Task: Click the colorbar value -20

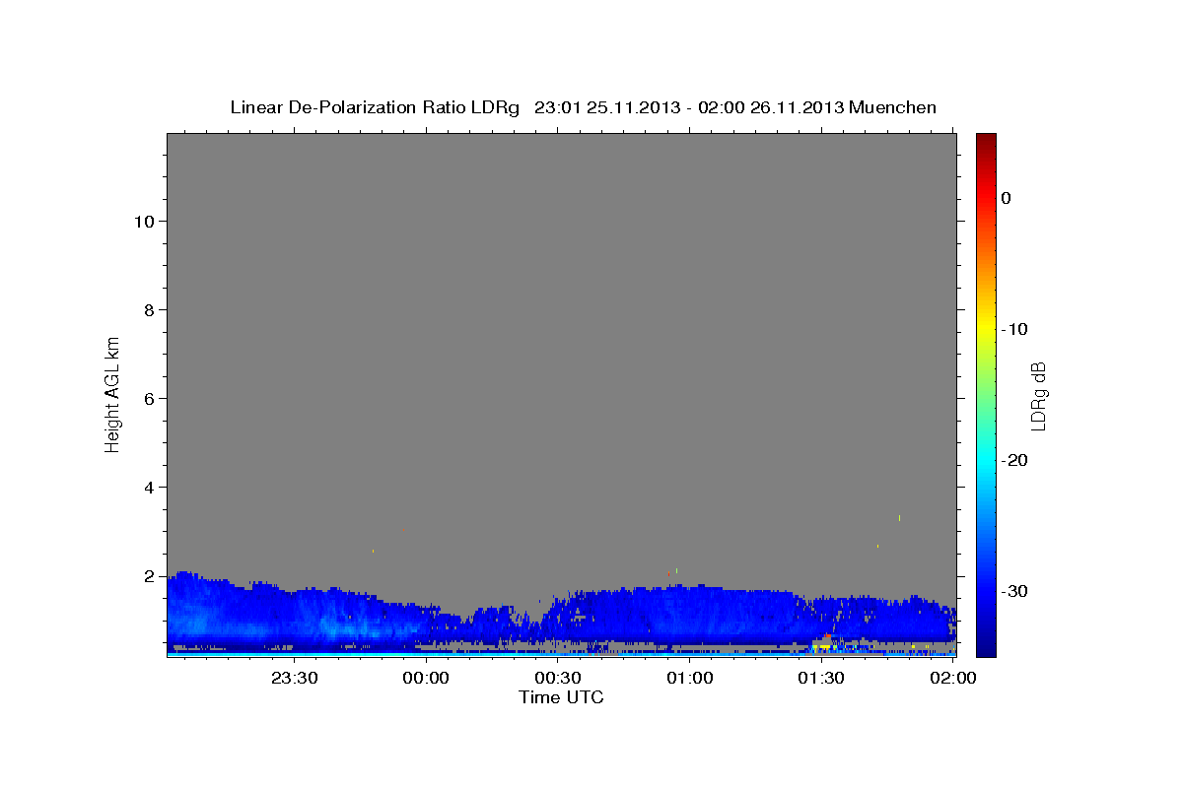Action: point(1014,460)
